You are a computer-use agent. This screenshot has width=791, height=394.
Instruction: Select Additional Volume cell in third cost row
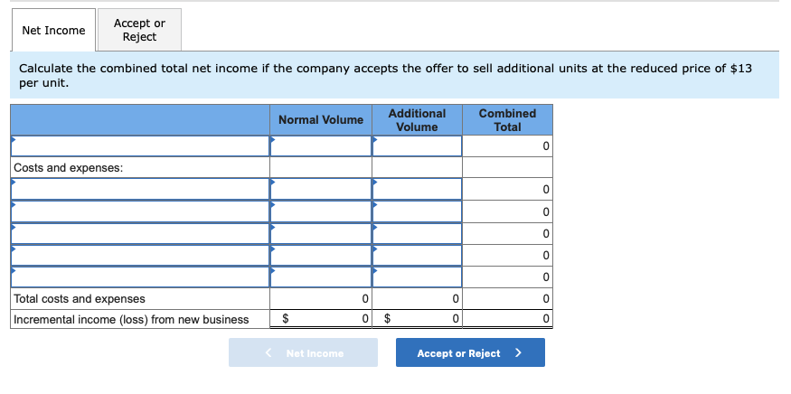tap(417, 233)
